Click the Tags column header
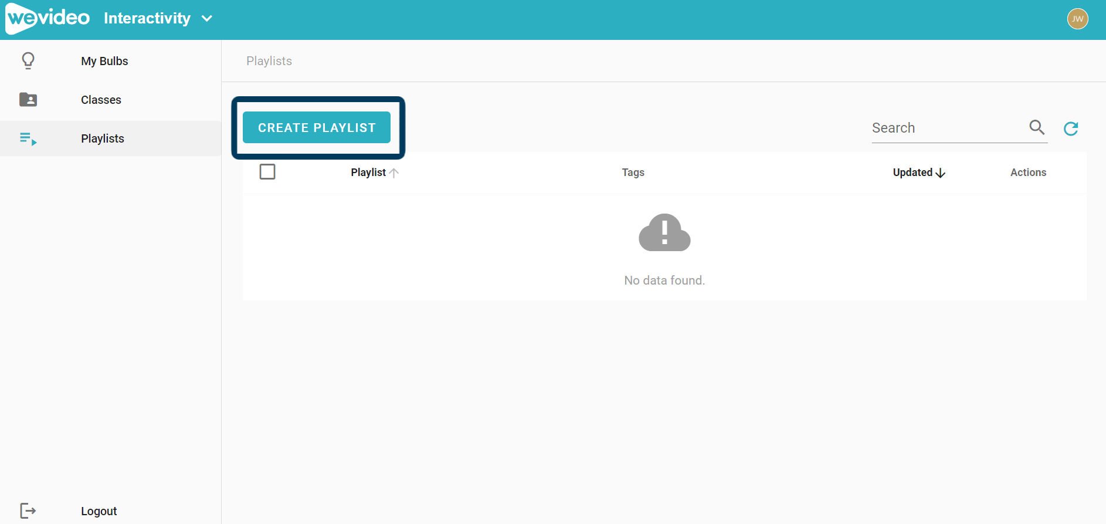 tap(633, 173)
